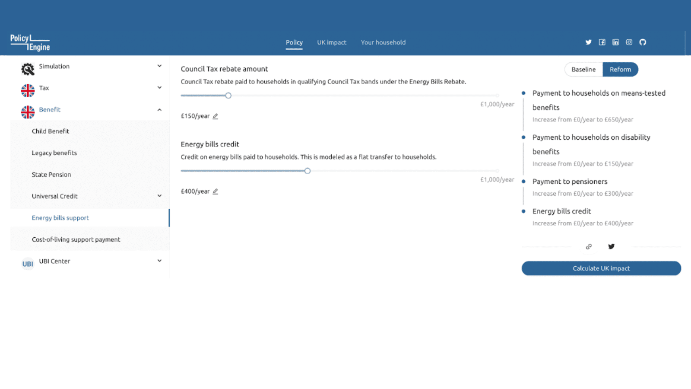Collapse the Benefit section
This screenshot has width=691, height=389.
pyautogui.click(x=159, y=110)
